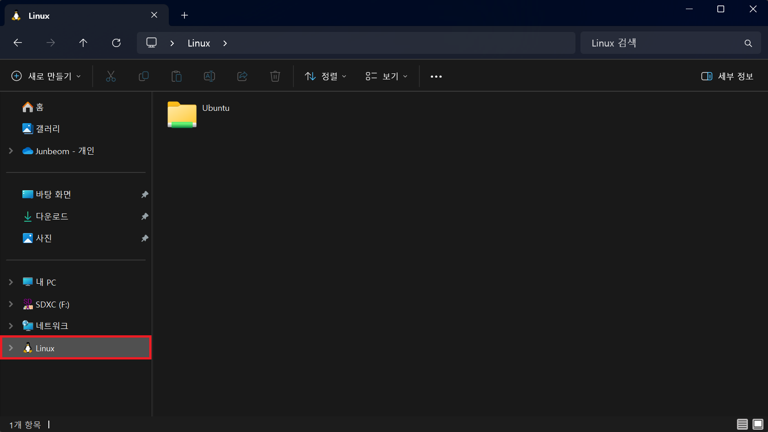Click the Copy icon in toolbar

click(x=144, y=76)
